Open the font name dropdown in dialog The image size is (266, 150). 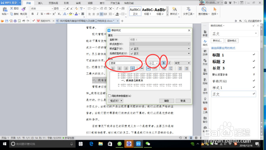point(144,63)
